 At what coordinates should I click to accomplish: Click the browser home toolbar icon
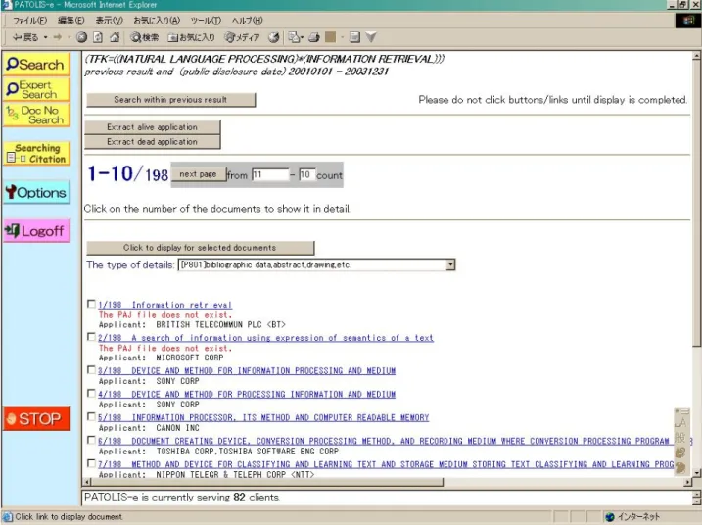click(115, 37)
